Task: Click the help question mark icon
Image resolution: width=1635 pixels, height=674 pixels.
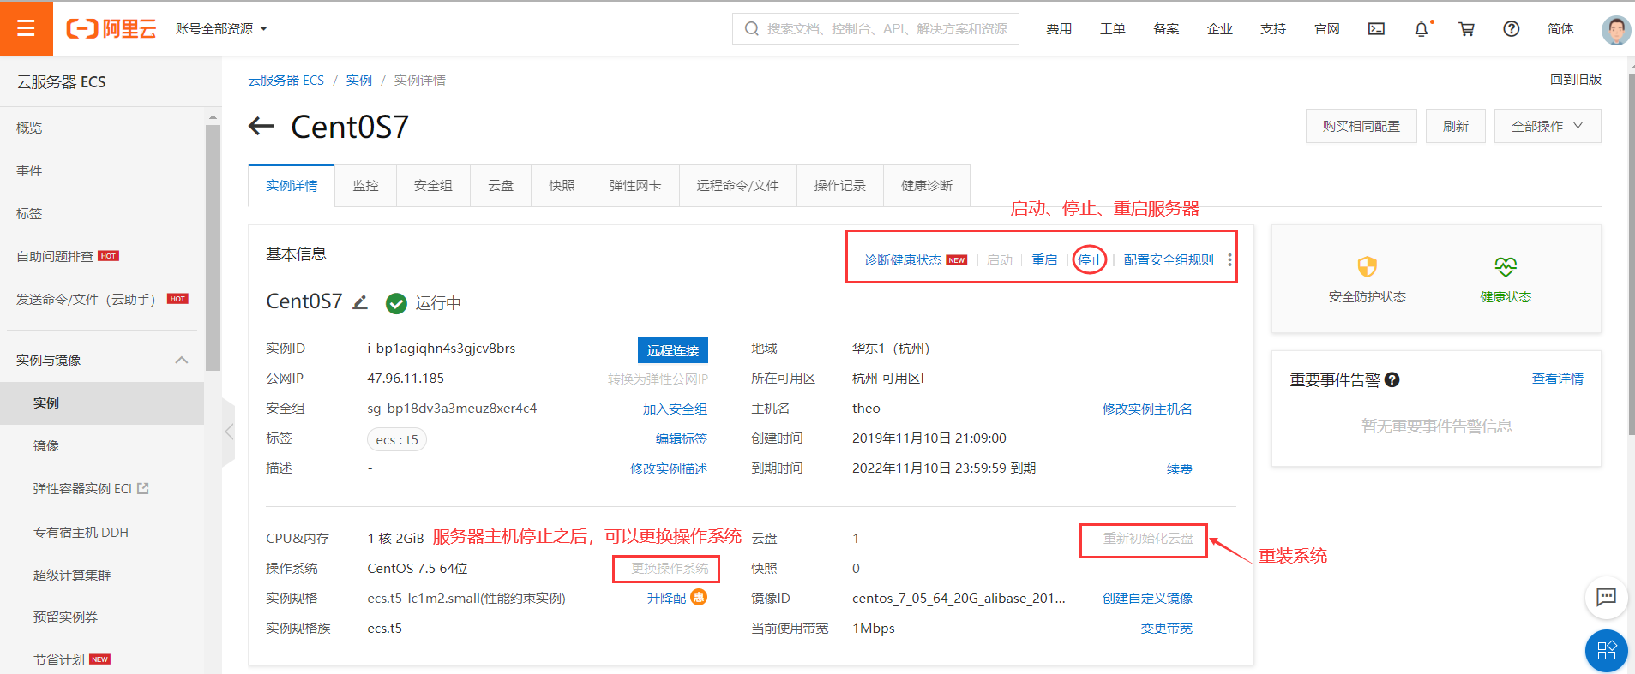Action: [1511, 29]
